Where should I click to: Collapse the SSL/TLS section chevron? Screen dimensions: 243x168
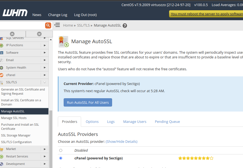[x=45, y=82]
